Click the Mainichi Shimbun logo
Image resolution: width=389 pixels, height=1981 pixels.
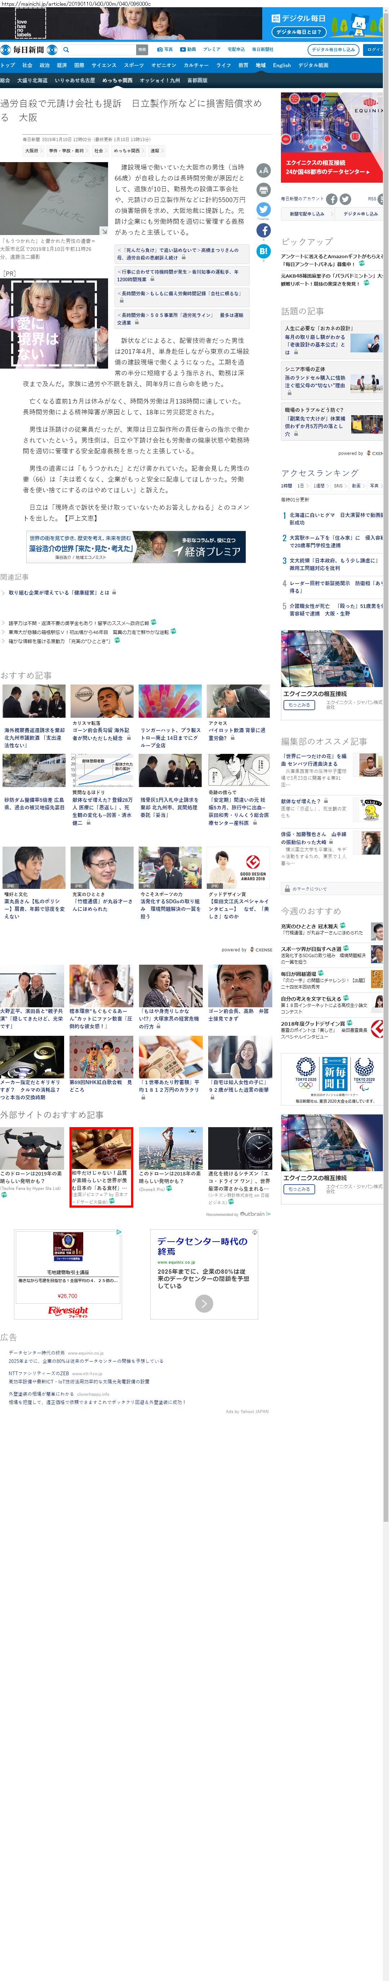[x=23, y=50]
